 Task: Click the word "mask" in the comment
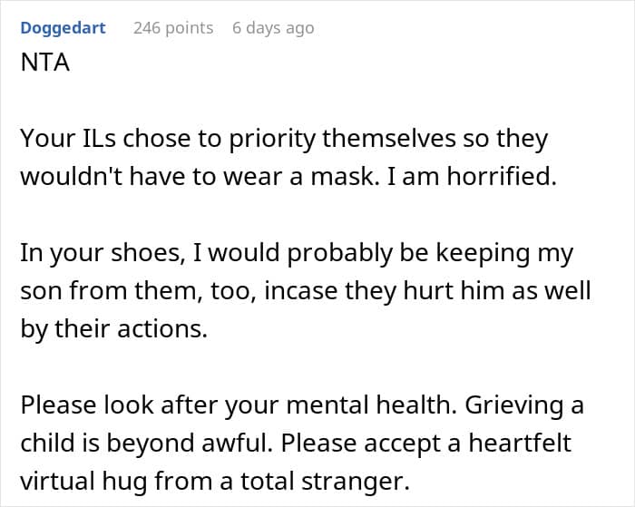tap(345, 177)
